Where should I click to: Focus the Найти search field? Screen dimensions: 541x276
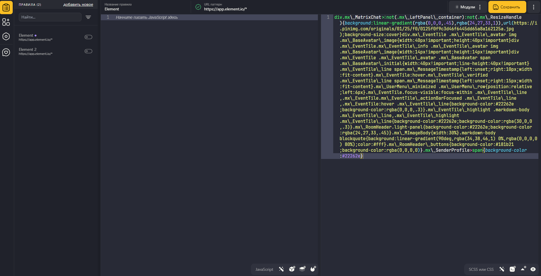50,17
